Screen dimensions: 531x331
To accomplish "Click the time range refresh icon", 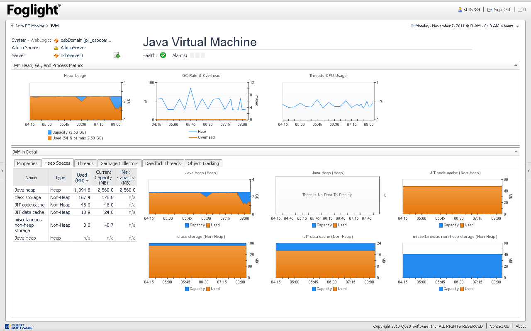I will click(412, 26).
